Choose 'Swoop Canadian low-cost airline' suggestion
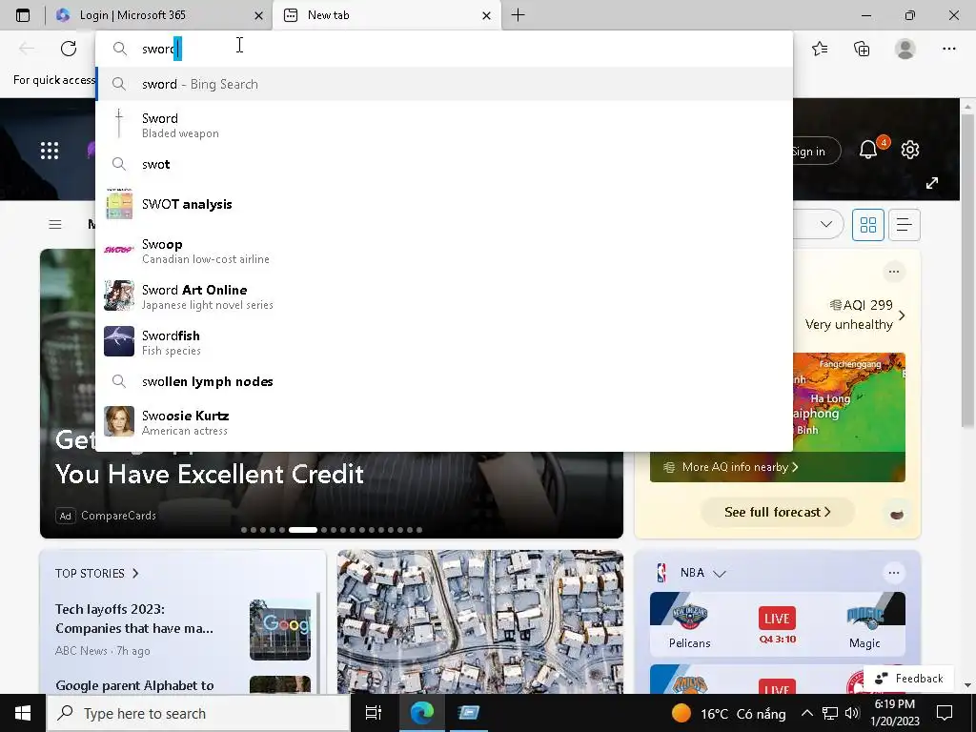 coord(444,251)
